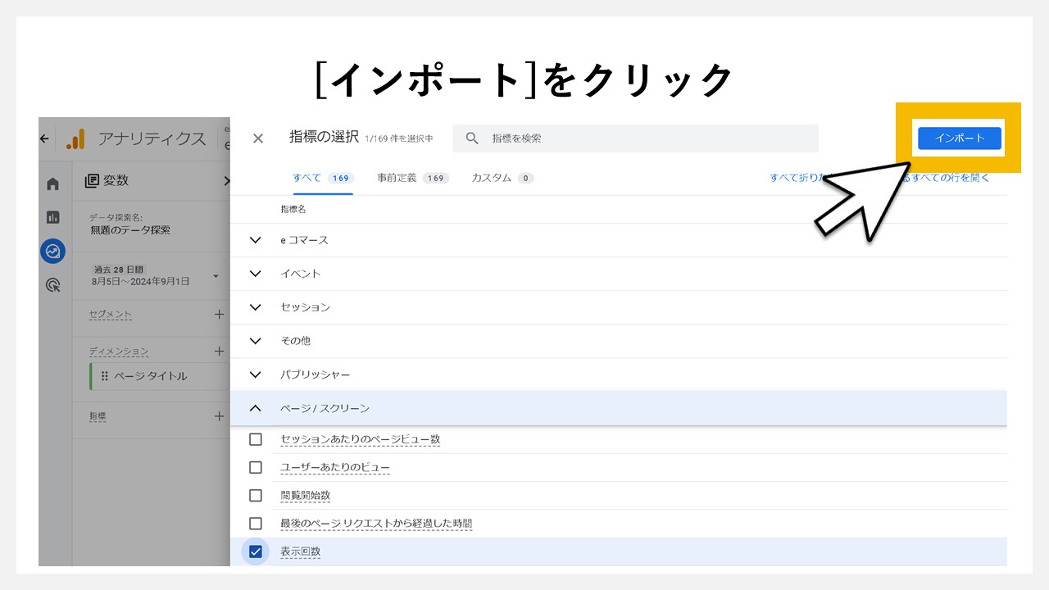Select the Home icon in the left sidebar
Viewport: 1049px width, 590px height.
52,184
